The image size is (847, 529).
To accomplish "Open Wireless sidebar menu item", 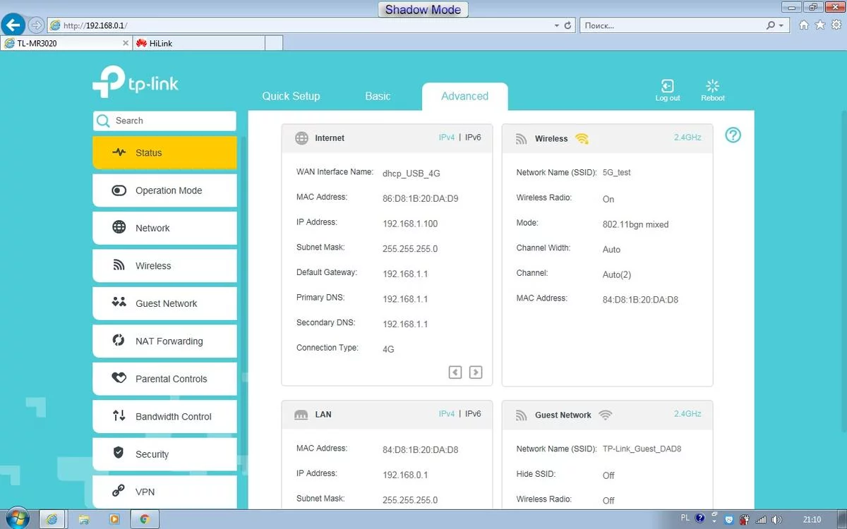I will point(164,266).
